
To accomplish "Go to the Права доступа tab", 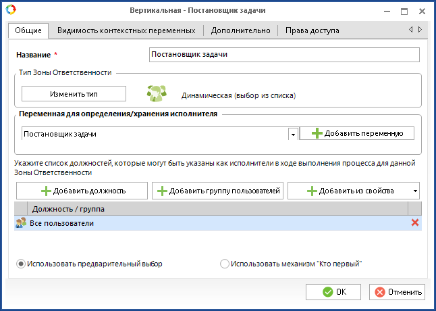I will click(x=312, y=30).
